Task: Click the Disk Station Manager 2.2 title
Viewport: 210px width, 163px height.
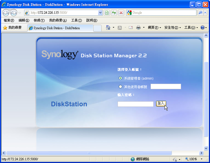Action: (114, 56)
